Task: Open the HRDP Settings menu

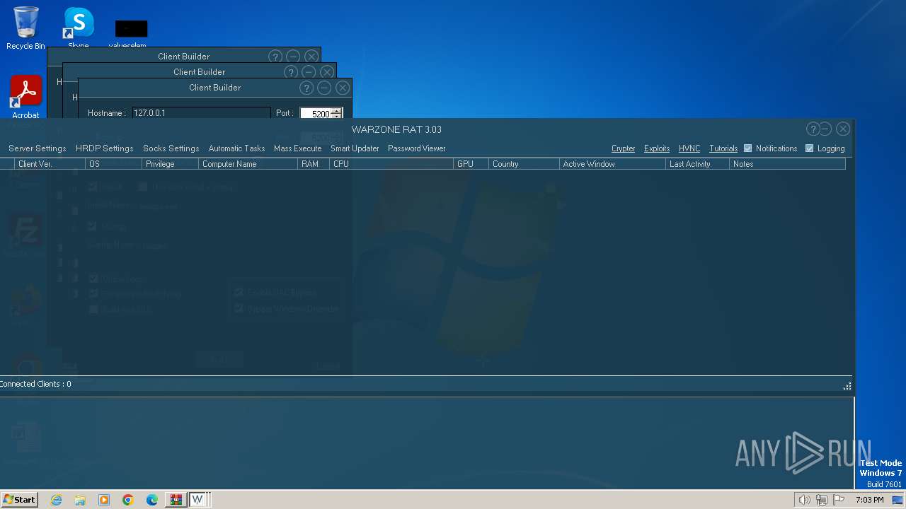Action: pos(104,148)
